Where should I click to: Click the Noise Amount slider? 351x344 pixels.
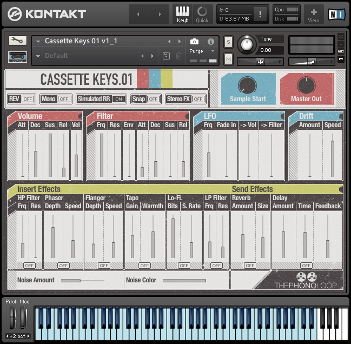(82, 280)
